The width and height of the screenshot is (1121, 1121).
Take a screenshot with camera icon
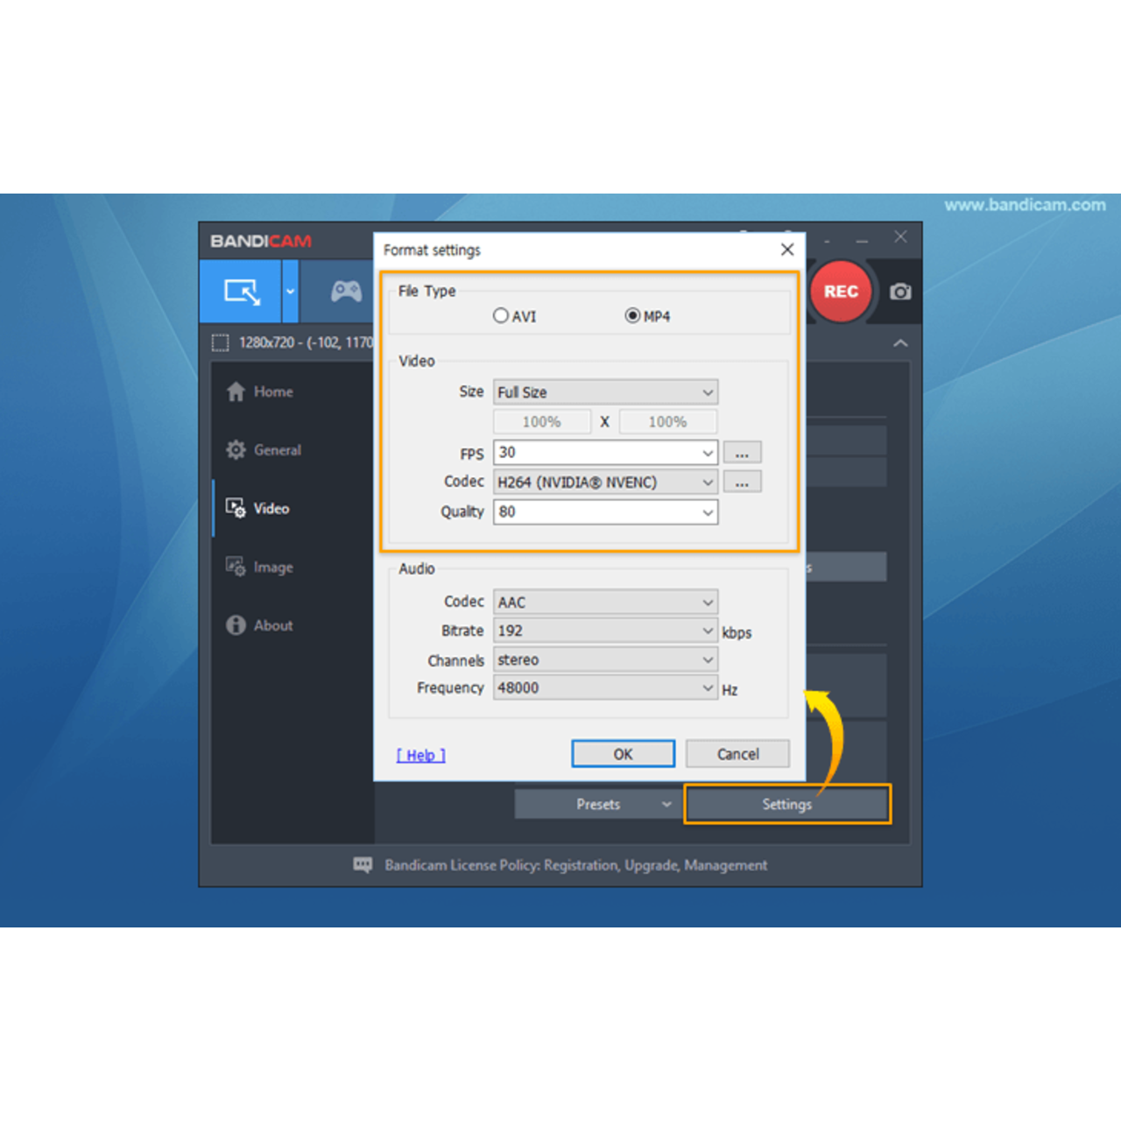tap(900, 292)
